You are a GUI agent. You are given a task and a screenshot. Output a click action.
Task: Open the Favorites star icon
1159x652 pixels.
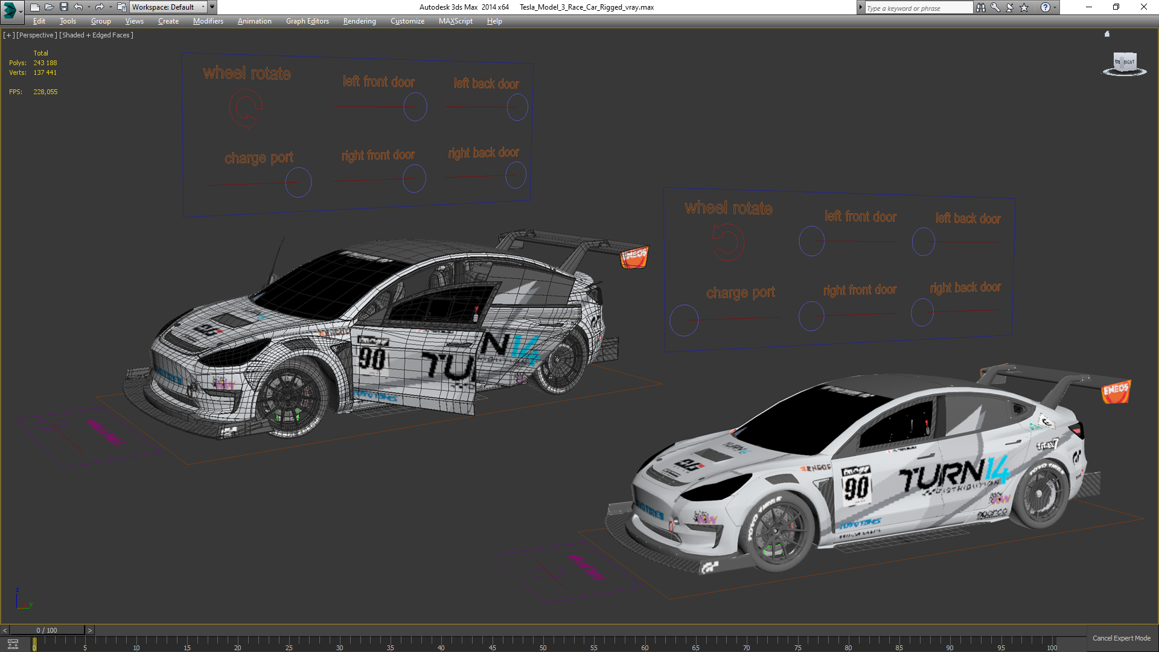point(1024,7)
